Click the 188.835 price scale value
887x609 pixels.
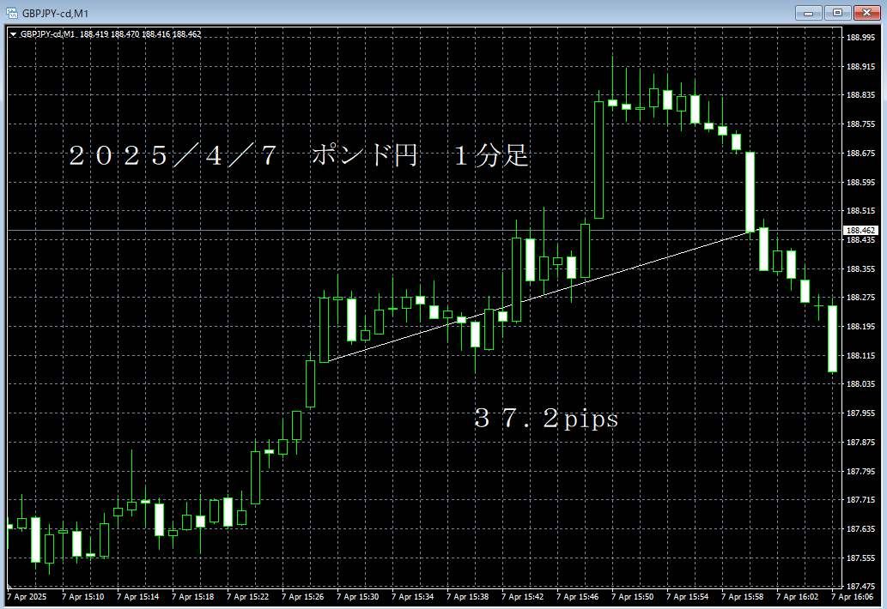point(860,95)
